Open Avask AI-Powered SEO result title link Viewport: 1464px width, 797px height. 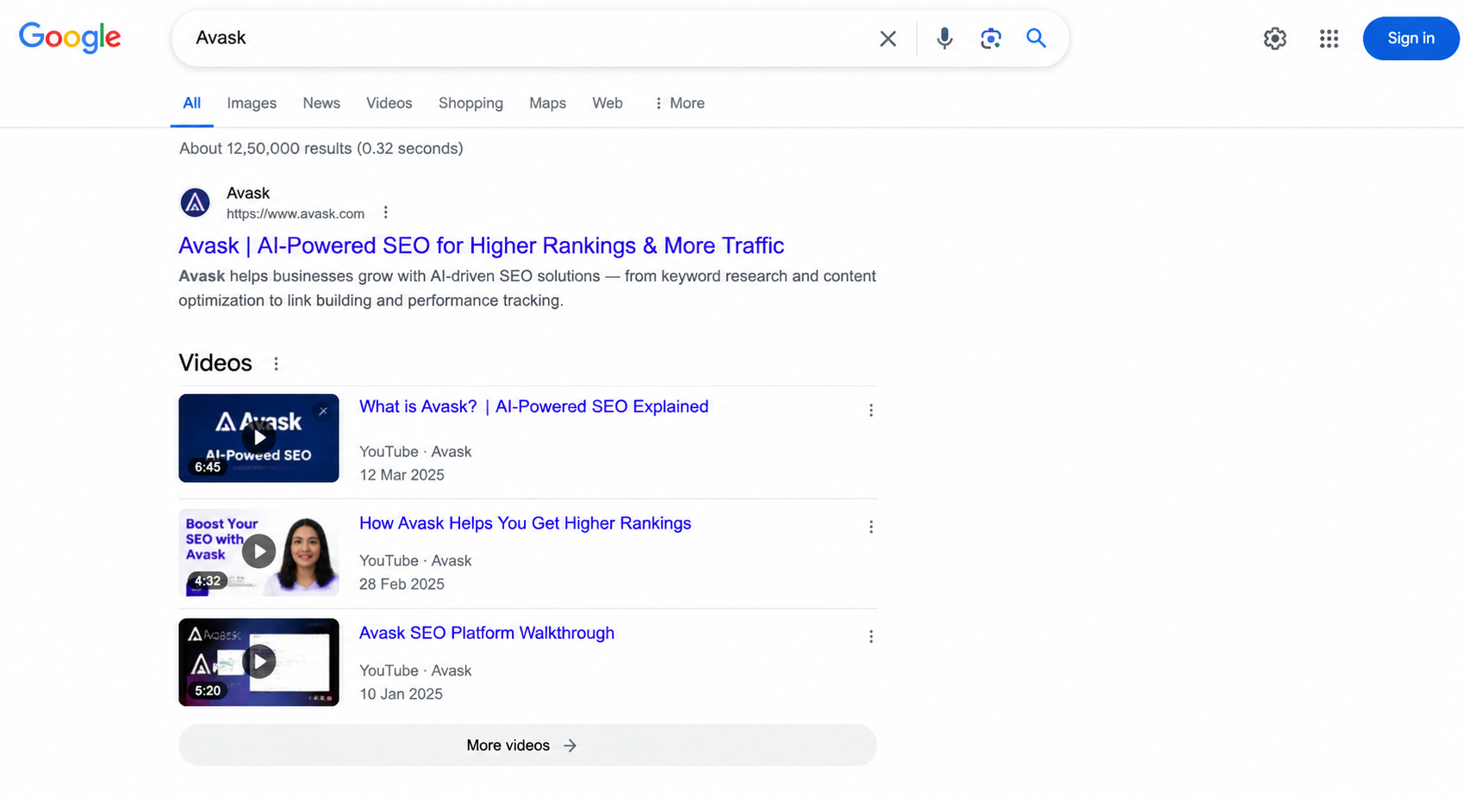(481, 246)
